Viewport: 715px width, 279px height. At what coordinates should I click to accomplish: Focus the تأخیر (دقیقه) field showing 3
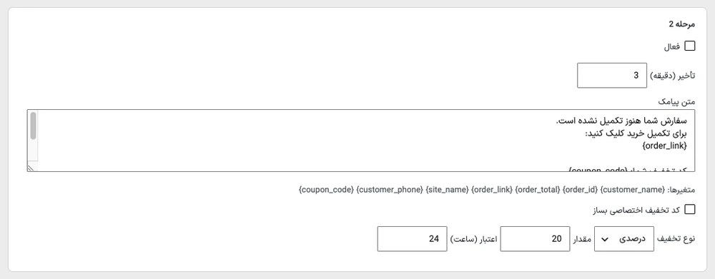pyautogui.click(x=612, y=76)
